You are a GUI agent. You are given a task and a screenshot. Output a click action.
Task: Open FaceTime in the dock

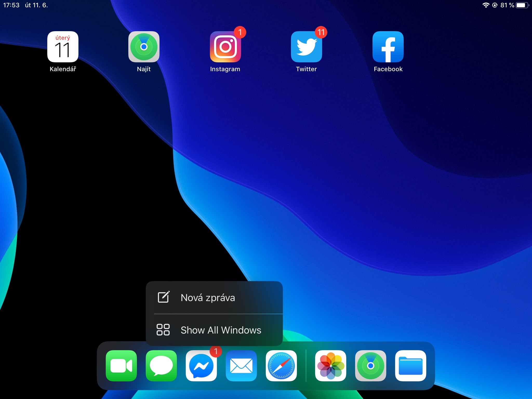click(x=121, y=366)
